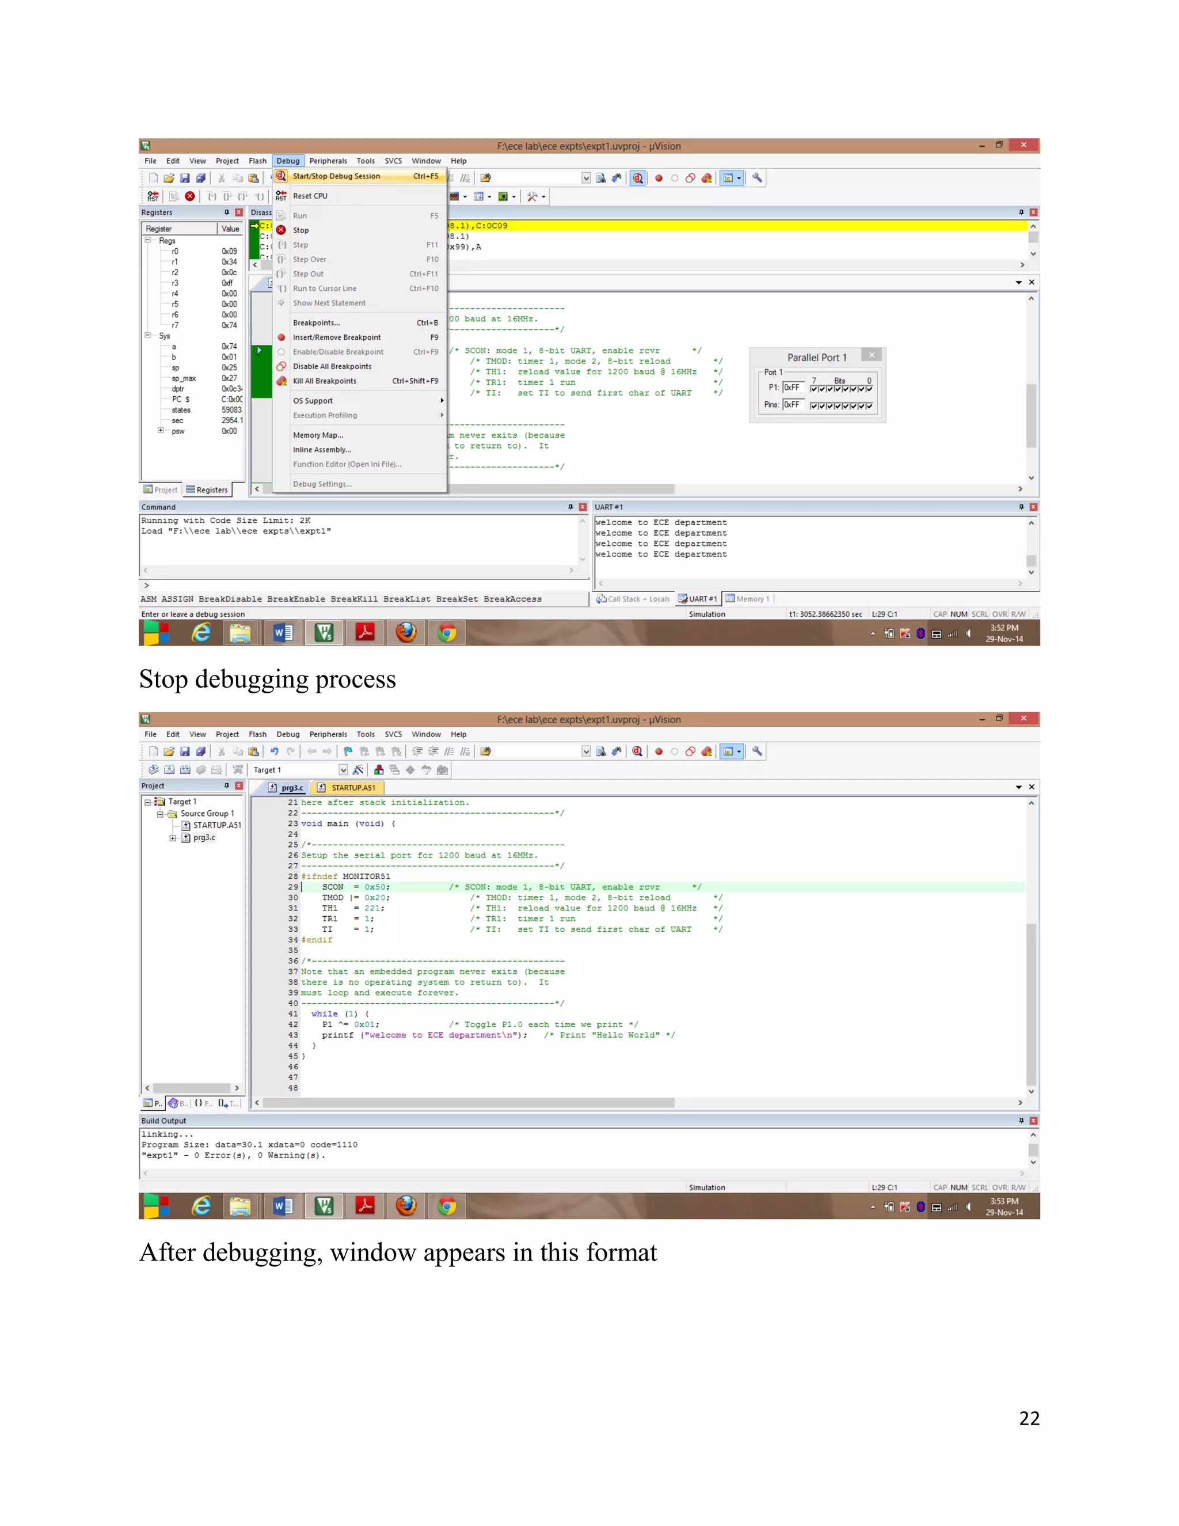The width and height of the screenshot is (1179, 1526).
Task: Click the Comment selection icon
Action: tap(450, 751)
